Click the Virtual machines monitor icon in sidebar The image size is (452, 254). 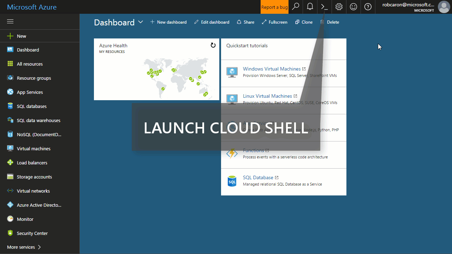[x=10, y=149]
